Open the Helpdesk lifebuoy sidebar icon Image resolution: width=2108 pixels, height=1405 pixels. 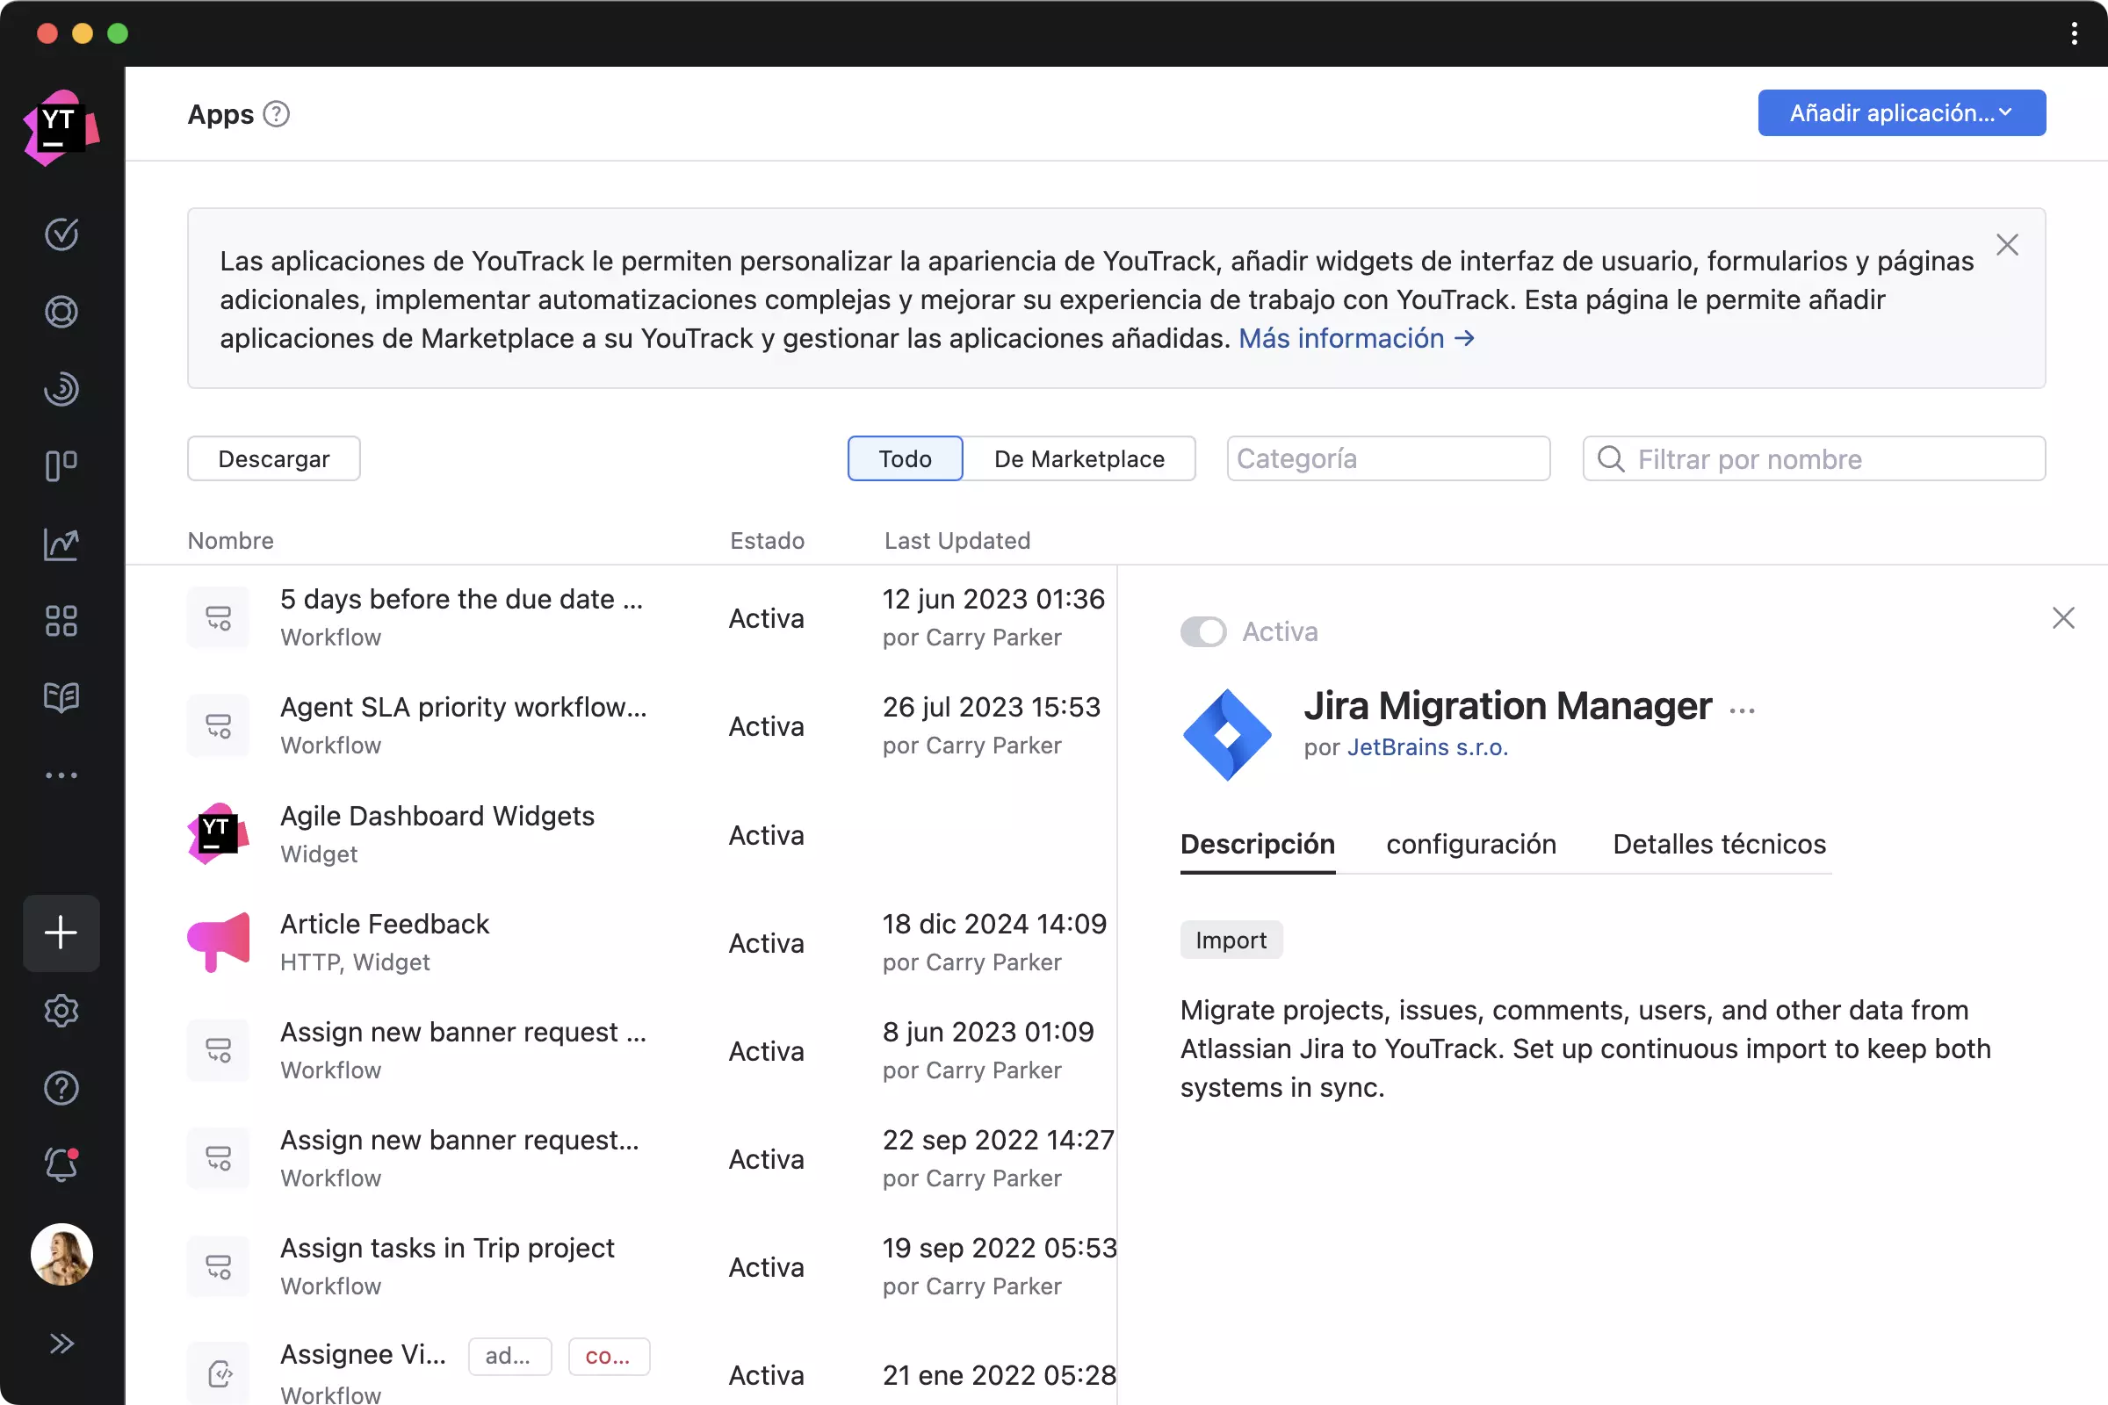click(x=61, y=312)
